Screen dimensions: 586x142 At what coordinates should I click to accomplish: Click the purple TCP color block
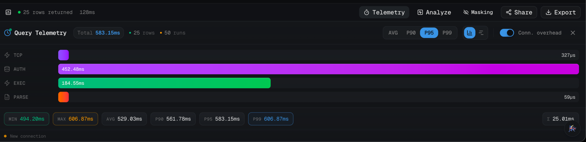pos(63,55)
